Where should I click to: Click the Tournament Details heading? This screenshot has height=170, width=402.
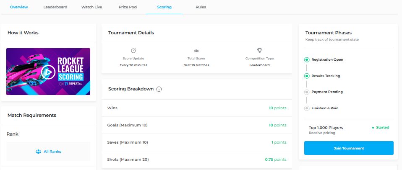pyautogui.click(x=131, y=33)
